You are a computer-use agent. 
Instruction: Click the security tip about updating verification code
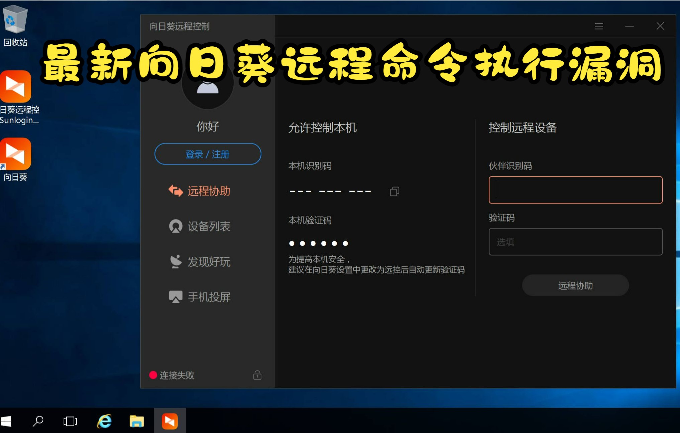click(376, 264)
